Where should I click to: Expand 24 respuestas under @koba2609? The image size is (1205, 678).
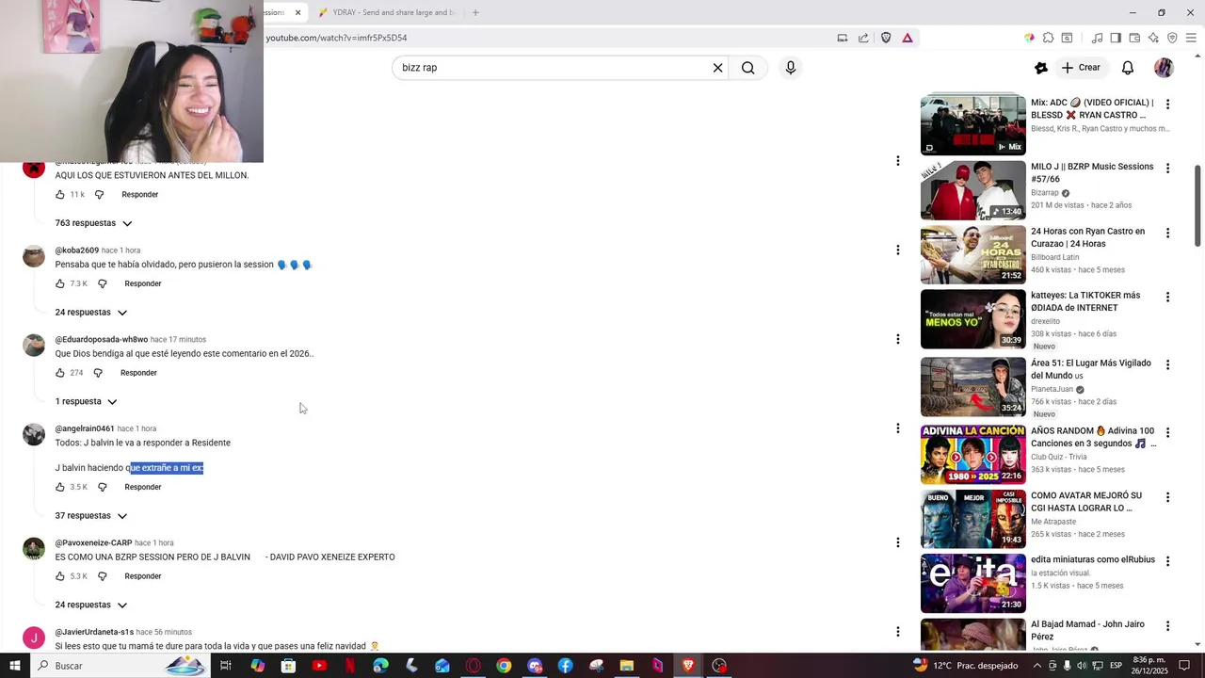91,312
